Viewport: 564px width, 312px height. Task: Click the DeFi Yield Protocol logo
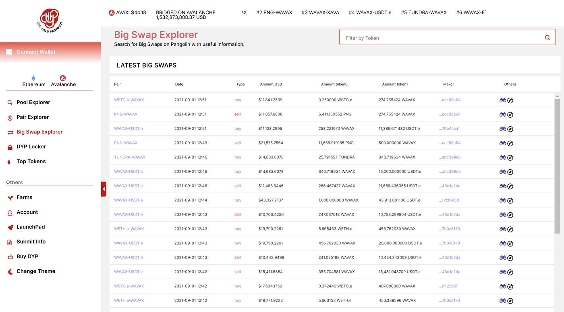[x=50, y=21]
